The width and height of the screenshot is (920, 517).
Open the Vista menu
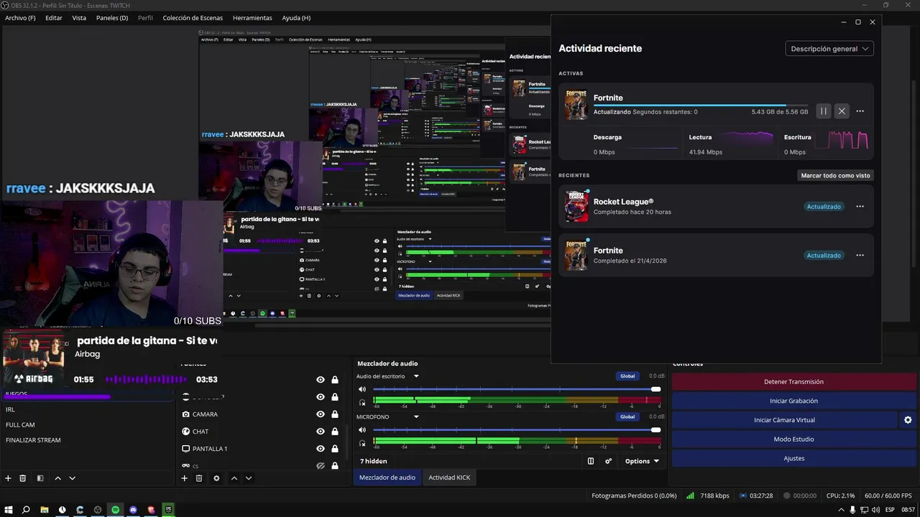(x=79, y=18)
